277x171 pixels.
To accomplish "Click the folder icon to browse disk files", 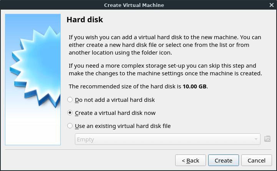I will tap(268, 139).
